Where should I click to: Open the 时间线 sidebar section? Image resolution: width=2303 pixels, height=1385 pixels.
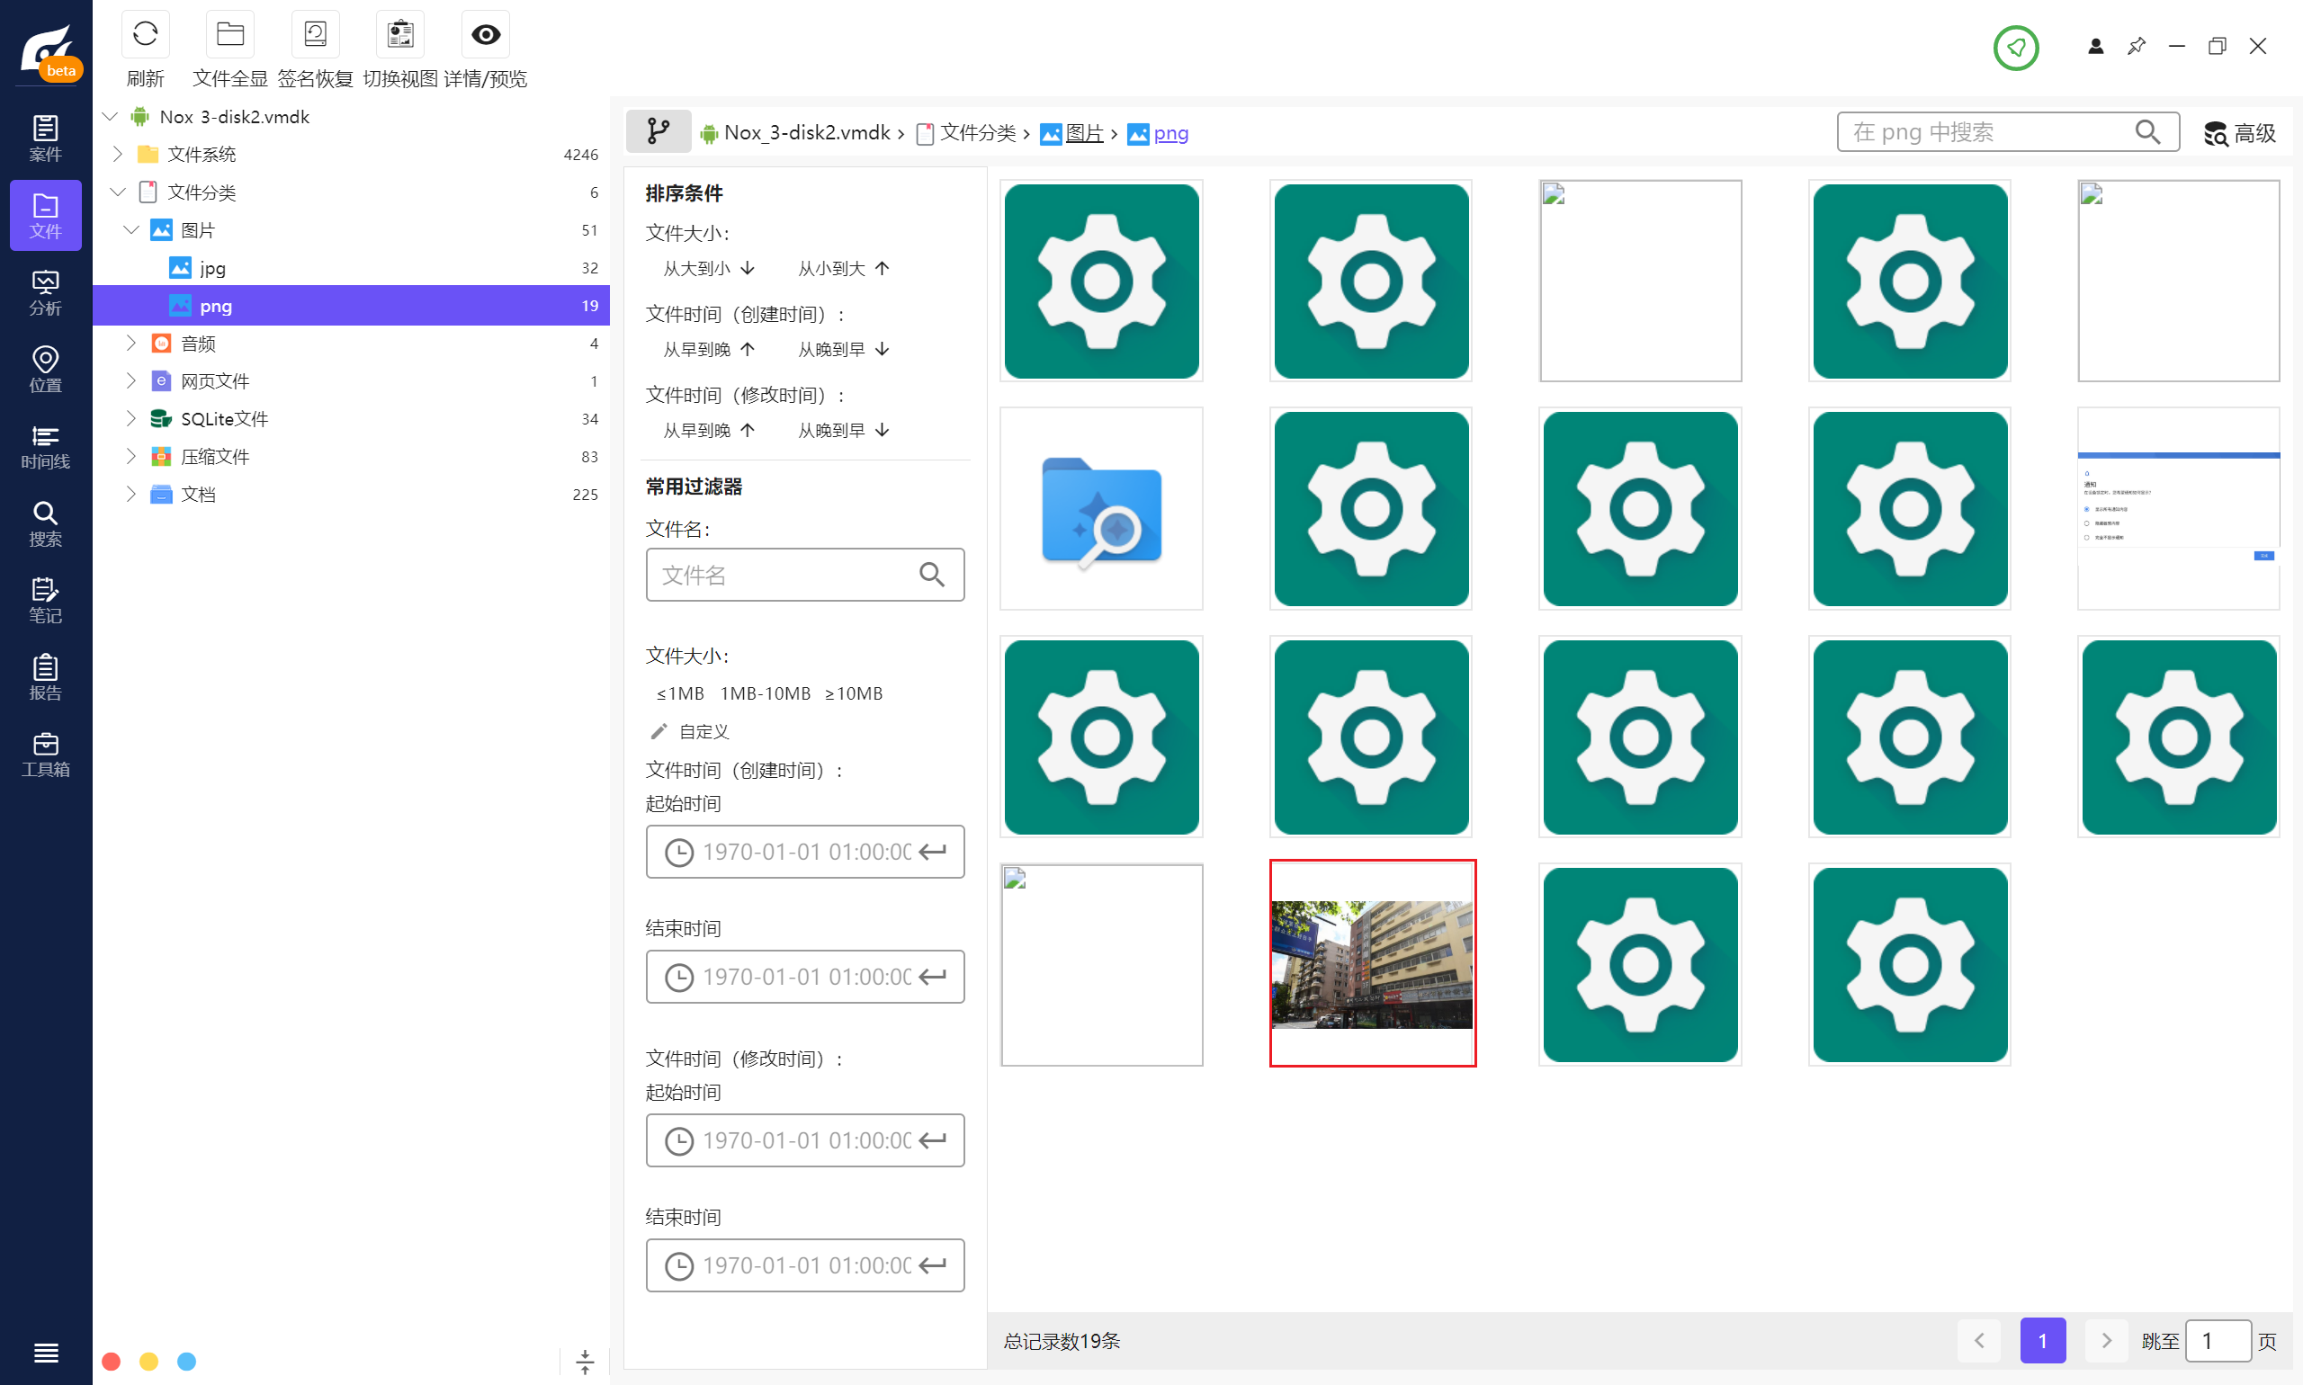(46, 446)
